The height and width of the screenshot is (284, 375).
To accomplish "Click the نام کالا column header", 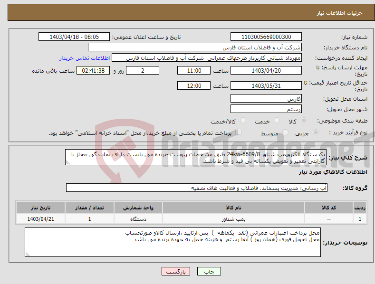I will point(233,208).
